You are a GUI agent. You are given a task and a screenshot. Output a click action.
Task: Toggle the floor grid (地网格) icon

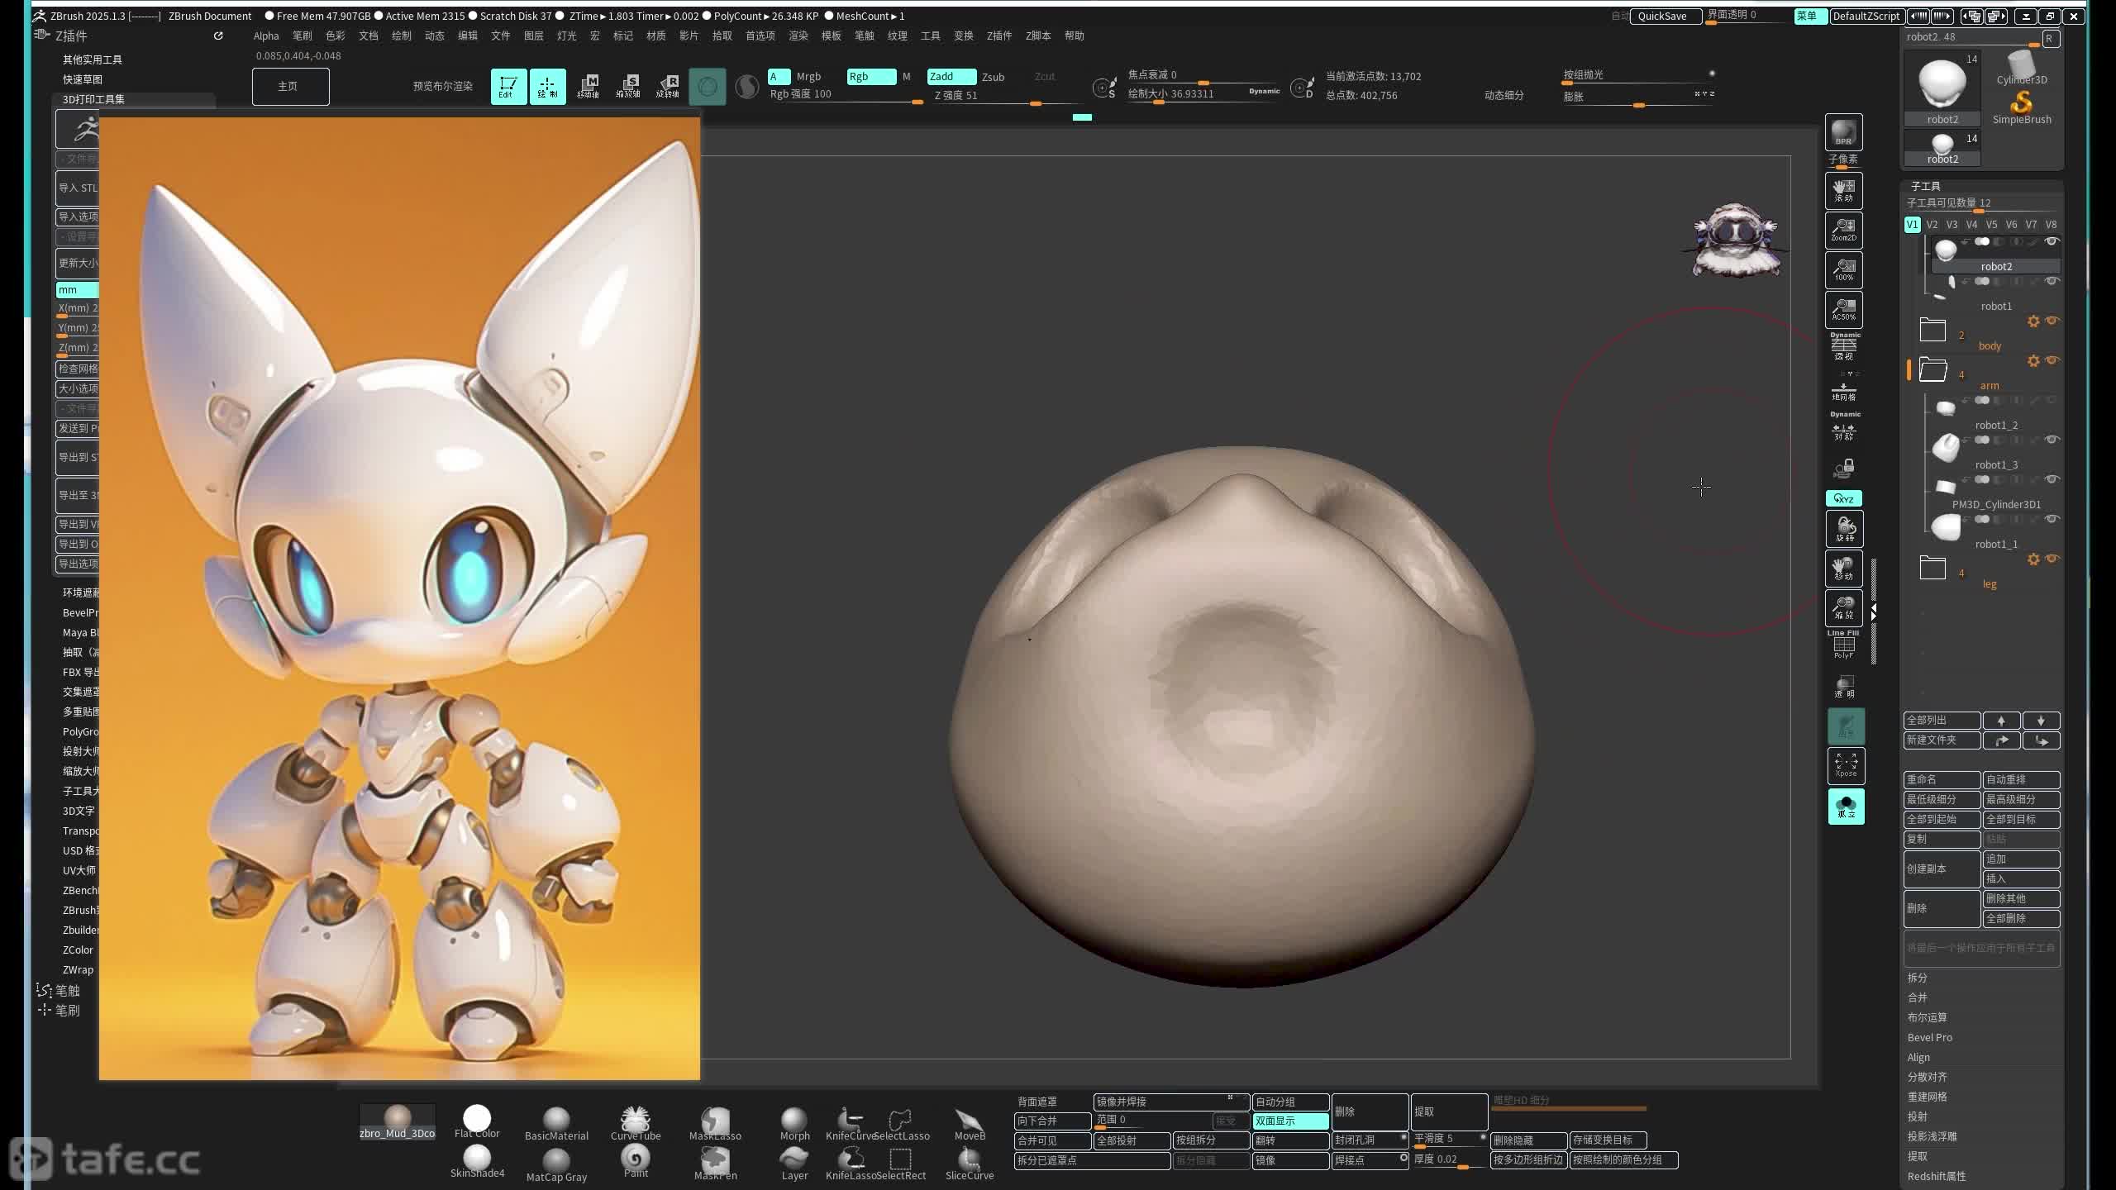[1843, 391]
